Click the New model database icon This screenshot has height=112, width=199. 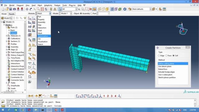tap(3, 9)
